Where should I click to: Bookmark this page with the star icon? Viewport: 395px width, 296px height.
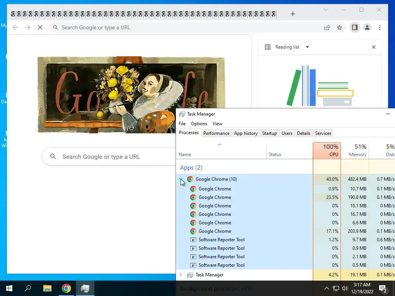[x=339, y=27]
